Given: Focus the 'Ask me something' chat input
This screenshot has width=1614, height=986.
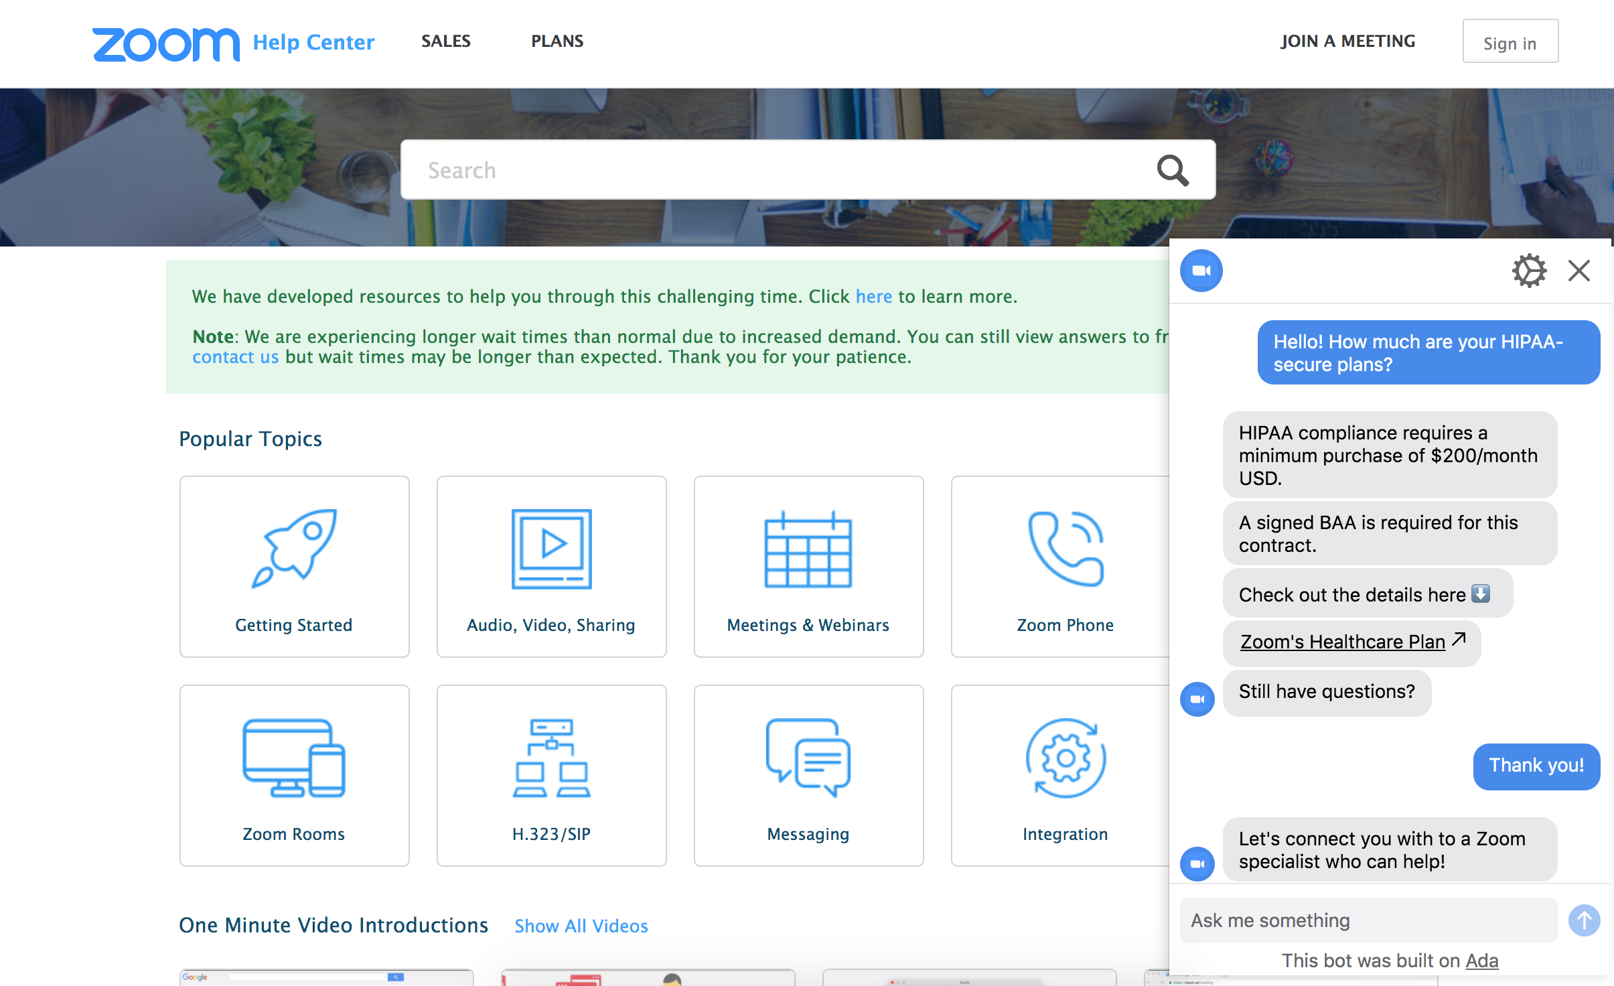Looking at the screenshot, I should [1369, 920].
